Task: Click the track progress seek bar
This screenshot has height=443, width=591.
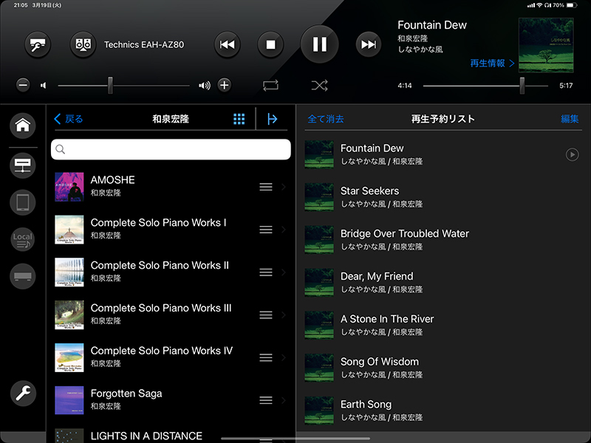Action: (485, 86)
